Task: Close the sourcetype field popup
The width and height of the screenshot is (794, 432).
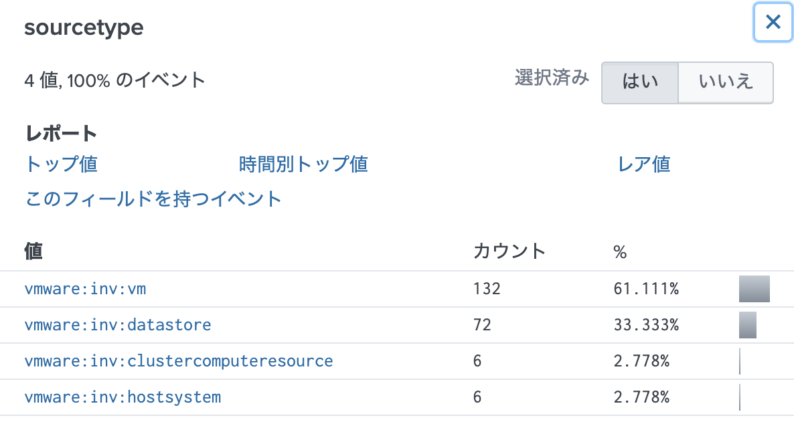Action: click(x=773, y=22)
